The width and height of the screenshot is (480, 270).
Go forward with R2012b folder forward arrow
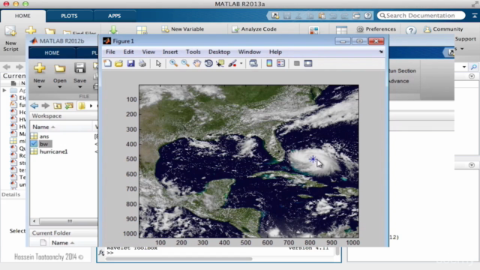[x=46, y=106]
